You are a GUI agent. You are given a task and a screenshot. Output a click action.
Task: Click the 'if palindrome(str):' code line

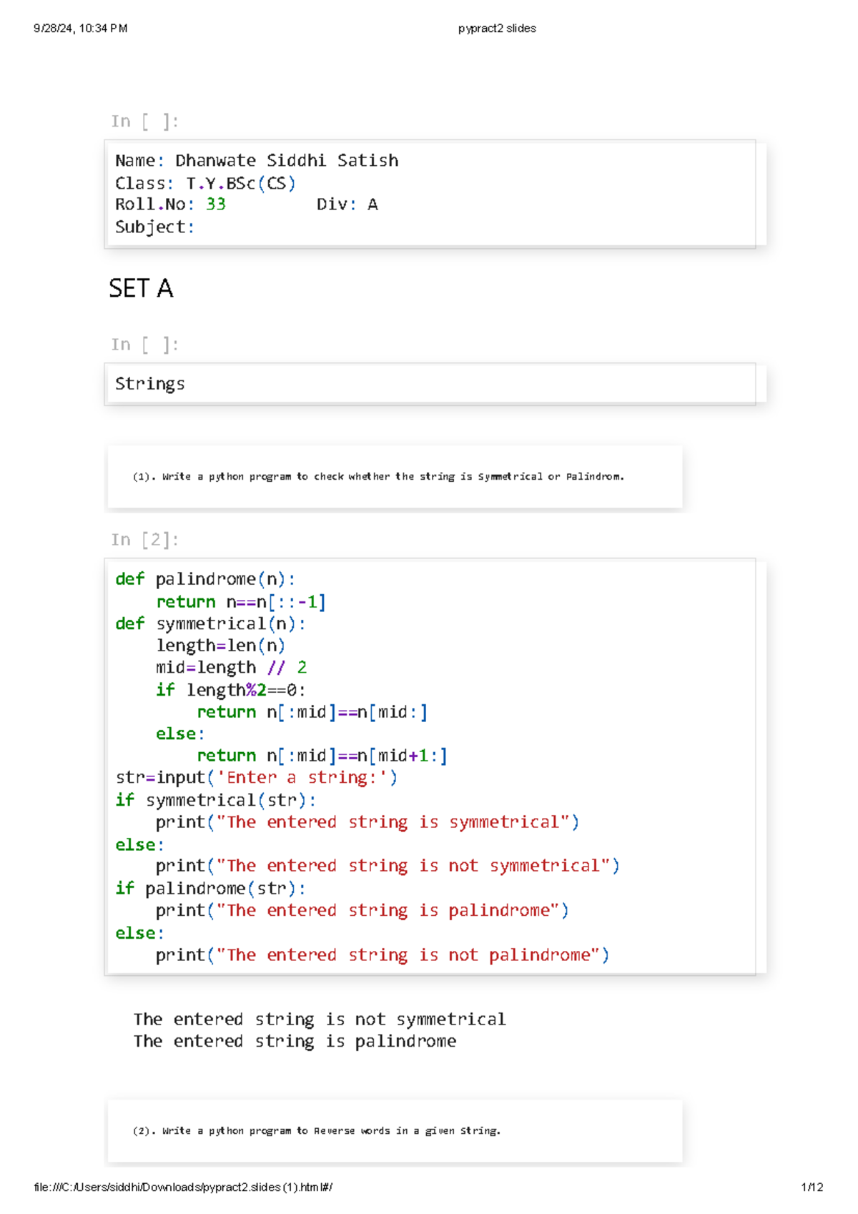(x=210, y=889)
